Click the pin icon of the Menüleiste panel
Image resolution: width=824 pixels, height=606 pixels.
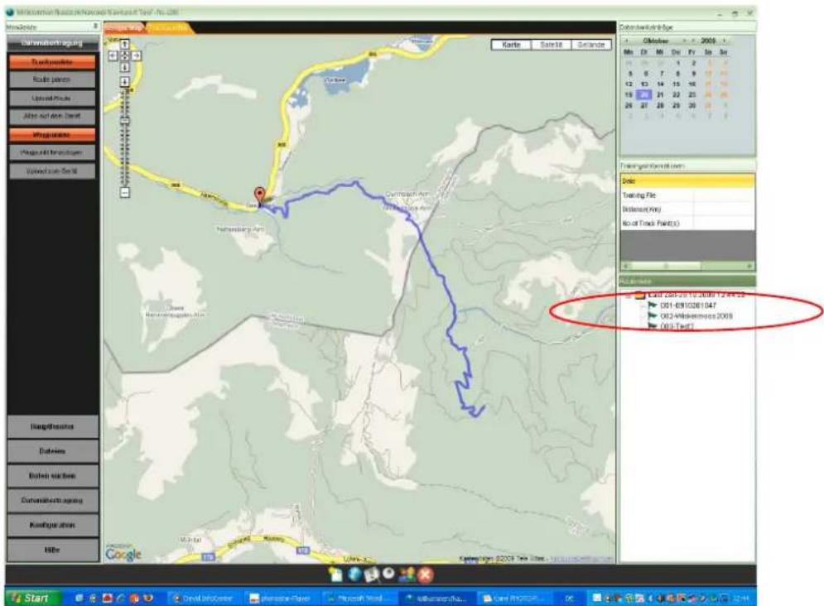95,26
